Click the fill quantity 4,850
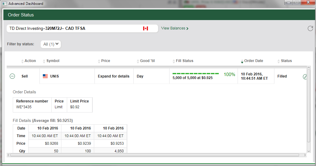The width and height of the screenshot is (316, 166). tap(119, 151)
